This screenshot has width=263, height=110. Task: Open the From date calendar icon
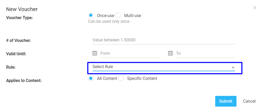(95, 53)
